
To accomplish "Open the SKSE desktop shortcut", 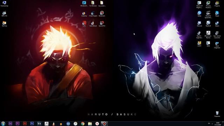I will coord(208,44).
